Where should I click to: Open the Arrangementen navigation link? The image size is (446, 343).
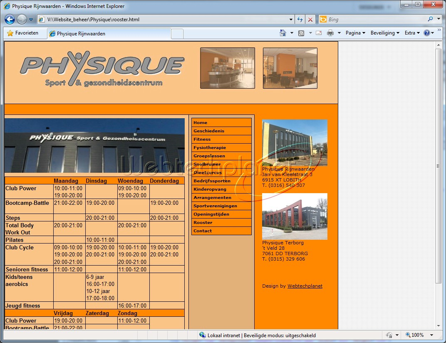(222, 198)
